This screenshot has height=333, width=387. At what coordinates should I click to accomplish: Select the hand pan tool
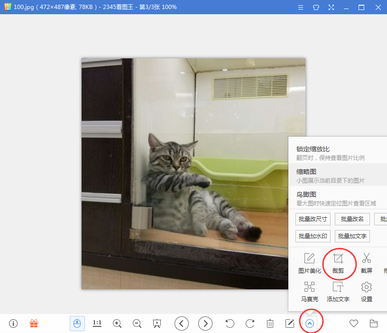77,324
